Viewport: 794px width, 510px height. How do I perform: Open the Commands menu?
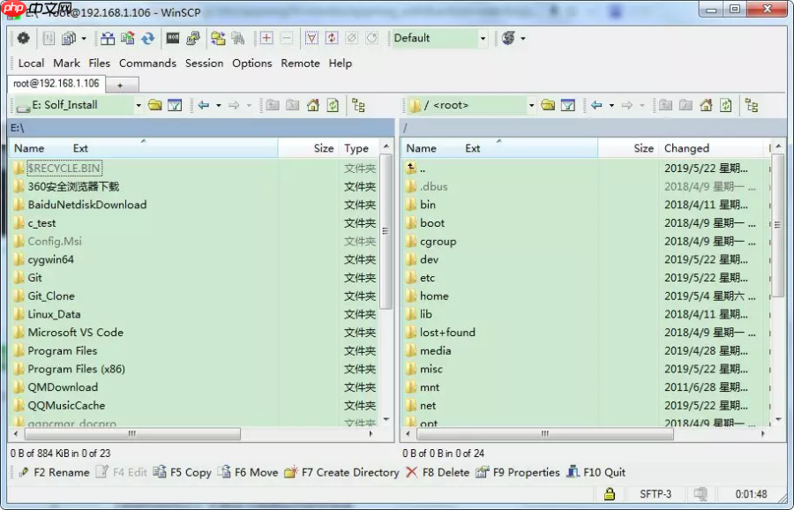tap(147, 63)
